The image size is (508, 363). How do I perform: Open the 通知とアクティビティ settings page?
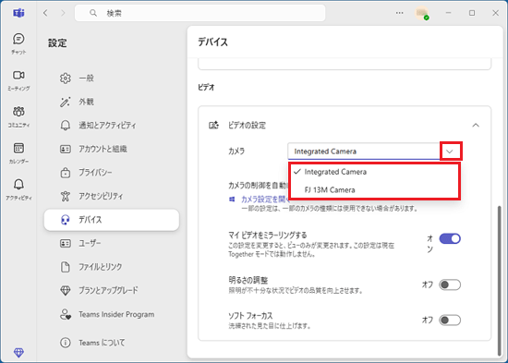pos(112,126)
